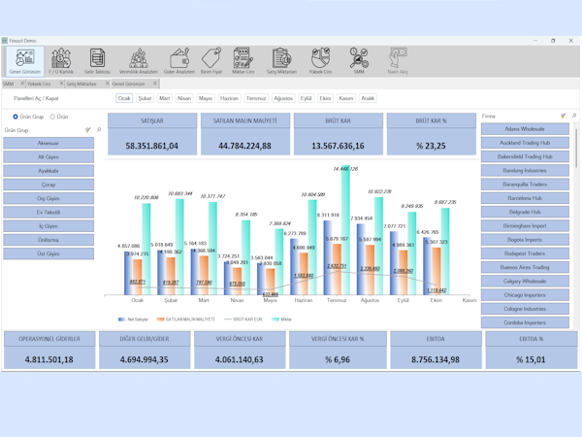Switch to the Satış Miktarları tab
This screenshot has height=437, width=582.
point(81,84)
